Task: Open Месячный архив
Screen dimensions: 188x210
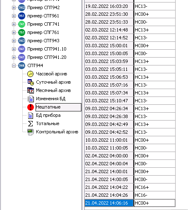Action: (53, 90)
